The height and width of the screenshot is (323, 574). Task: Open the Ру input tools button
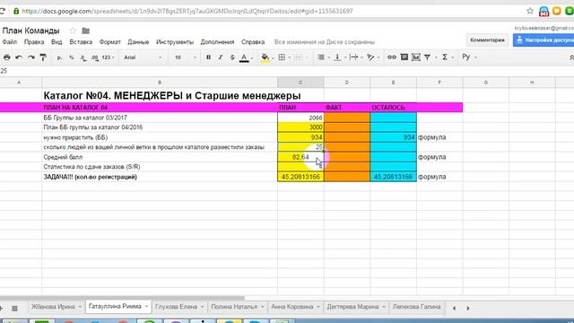tap(466, 57)
